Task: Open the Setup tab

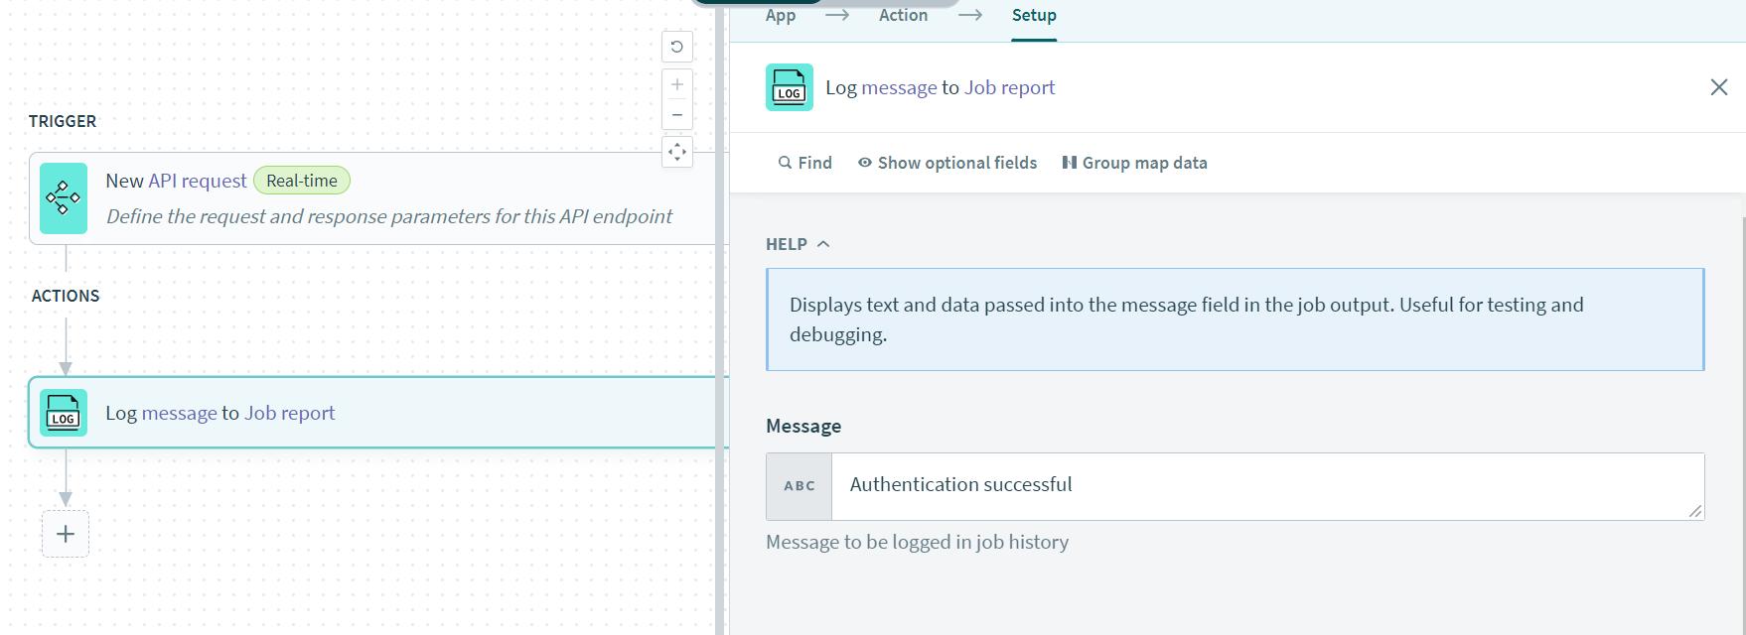Action: pyautogui.click(x=1034, y=16)
